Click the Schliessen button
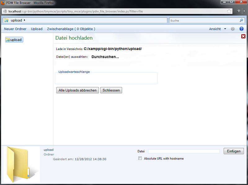Screen dimensions: 248x185 (111, 90)
